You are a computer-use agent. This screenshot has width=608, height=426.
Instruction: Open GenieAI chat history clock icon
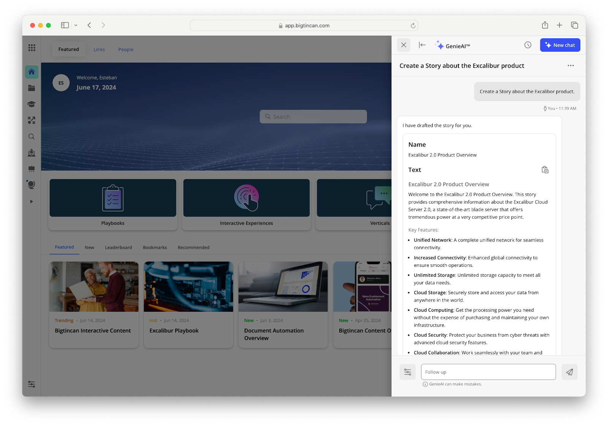pos(528,45)
